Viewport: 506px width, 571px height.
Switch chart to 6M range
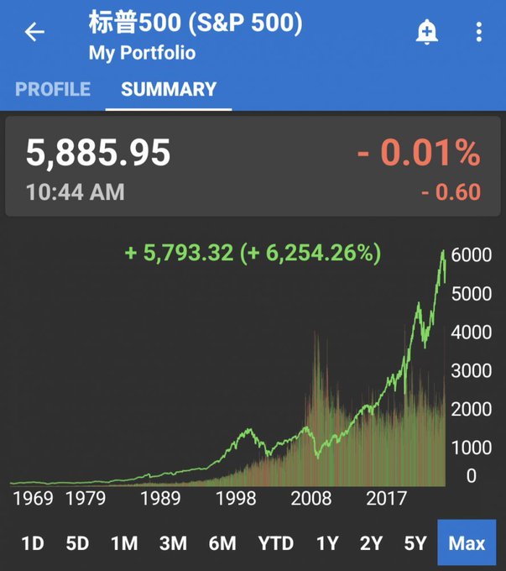[x=222, y=543]
